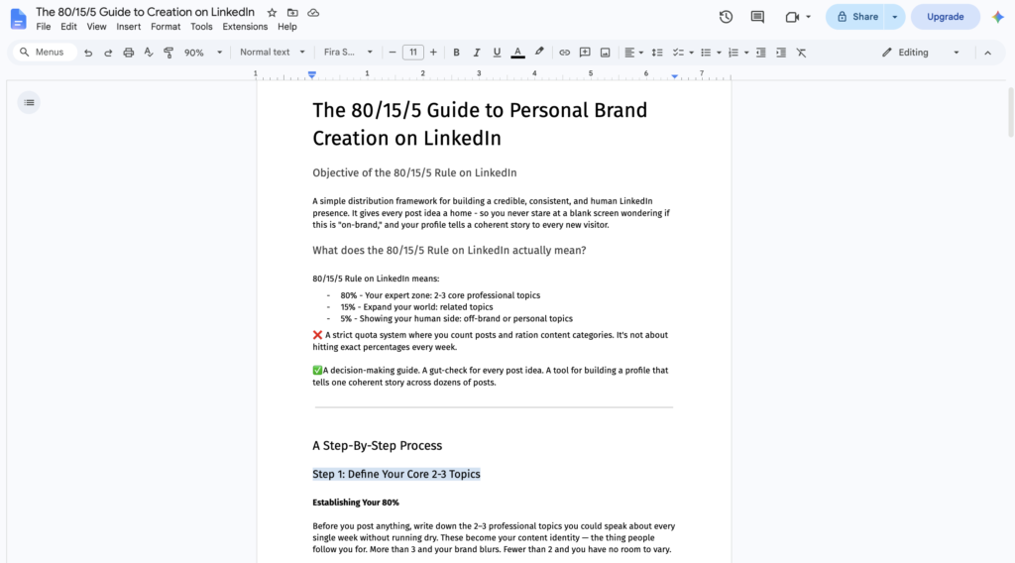This screenshot has height=563, width=1015.
Task: Move document to a folder
Action: click(x=292, y=12)
